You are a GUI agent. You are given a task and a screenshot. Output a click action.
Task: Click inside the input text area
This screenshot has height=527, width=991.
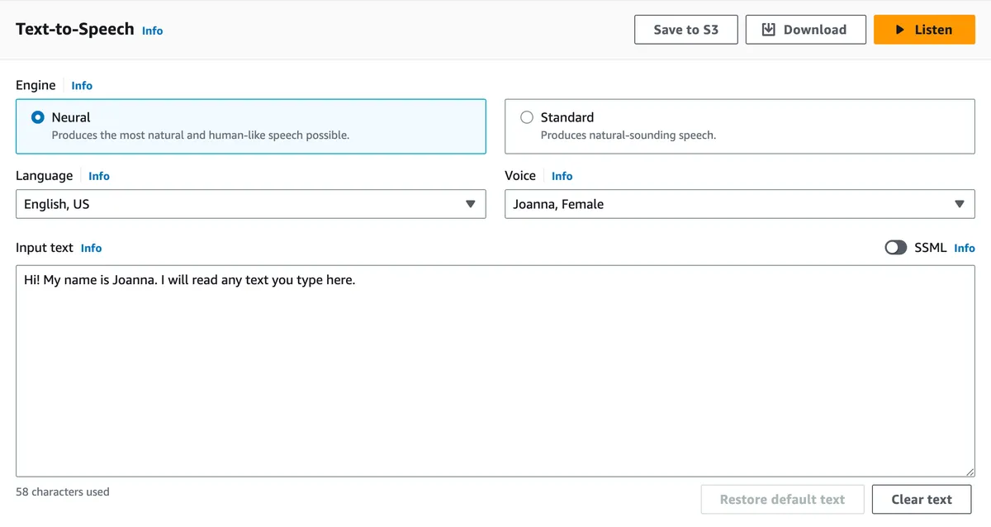tap(495, 372)
